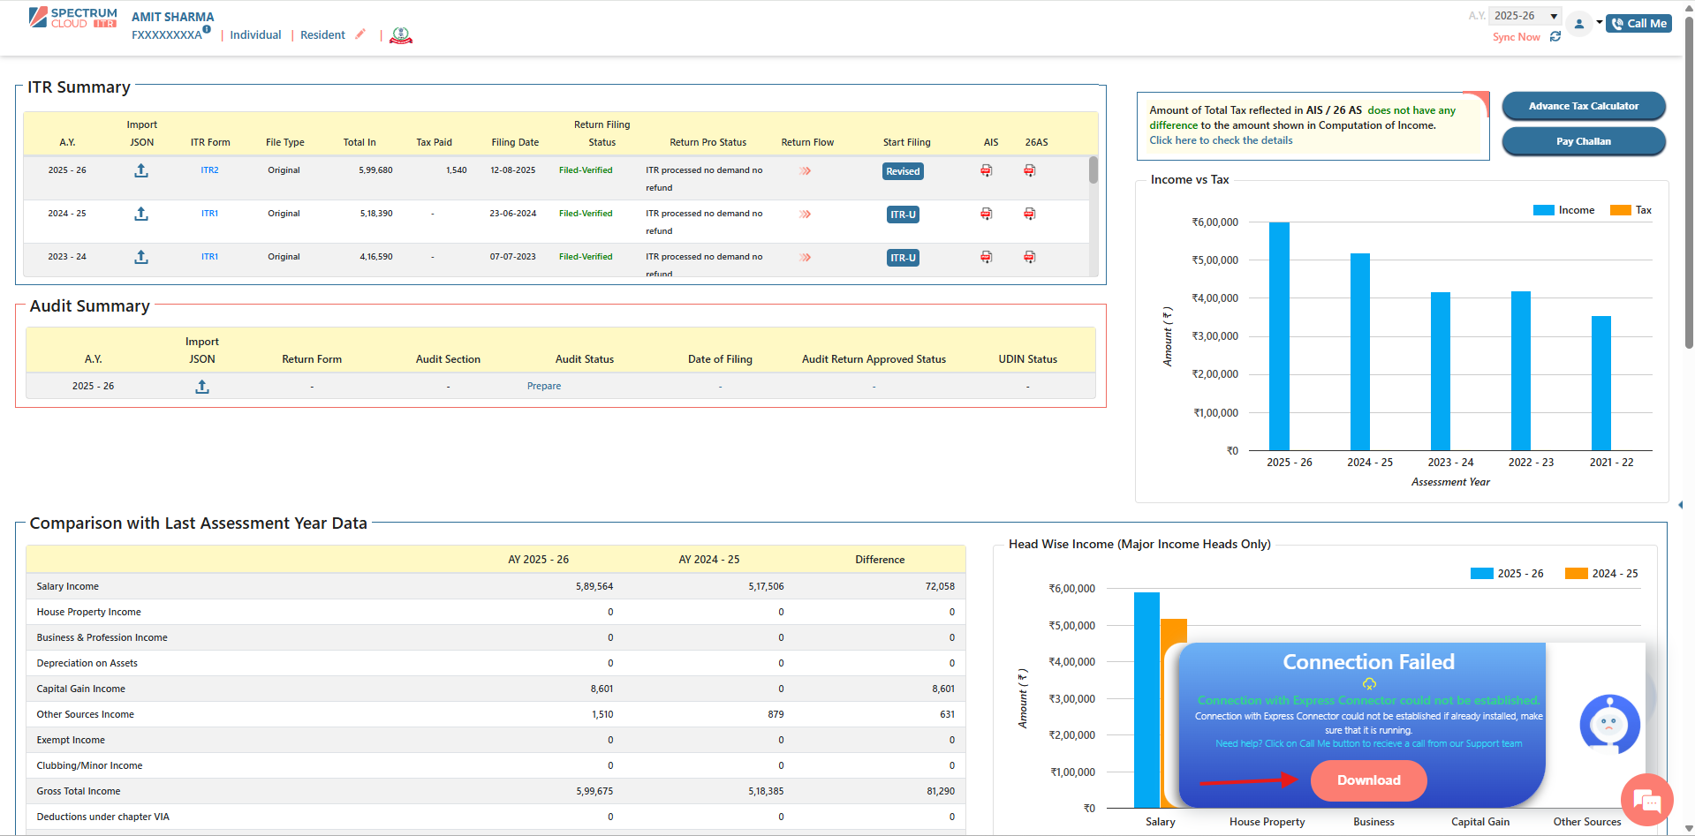
Task: Click the ITR Summary table scrollbar
Action: [x=1093, y=170]
